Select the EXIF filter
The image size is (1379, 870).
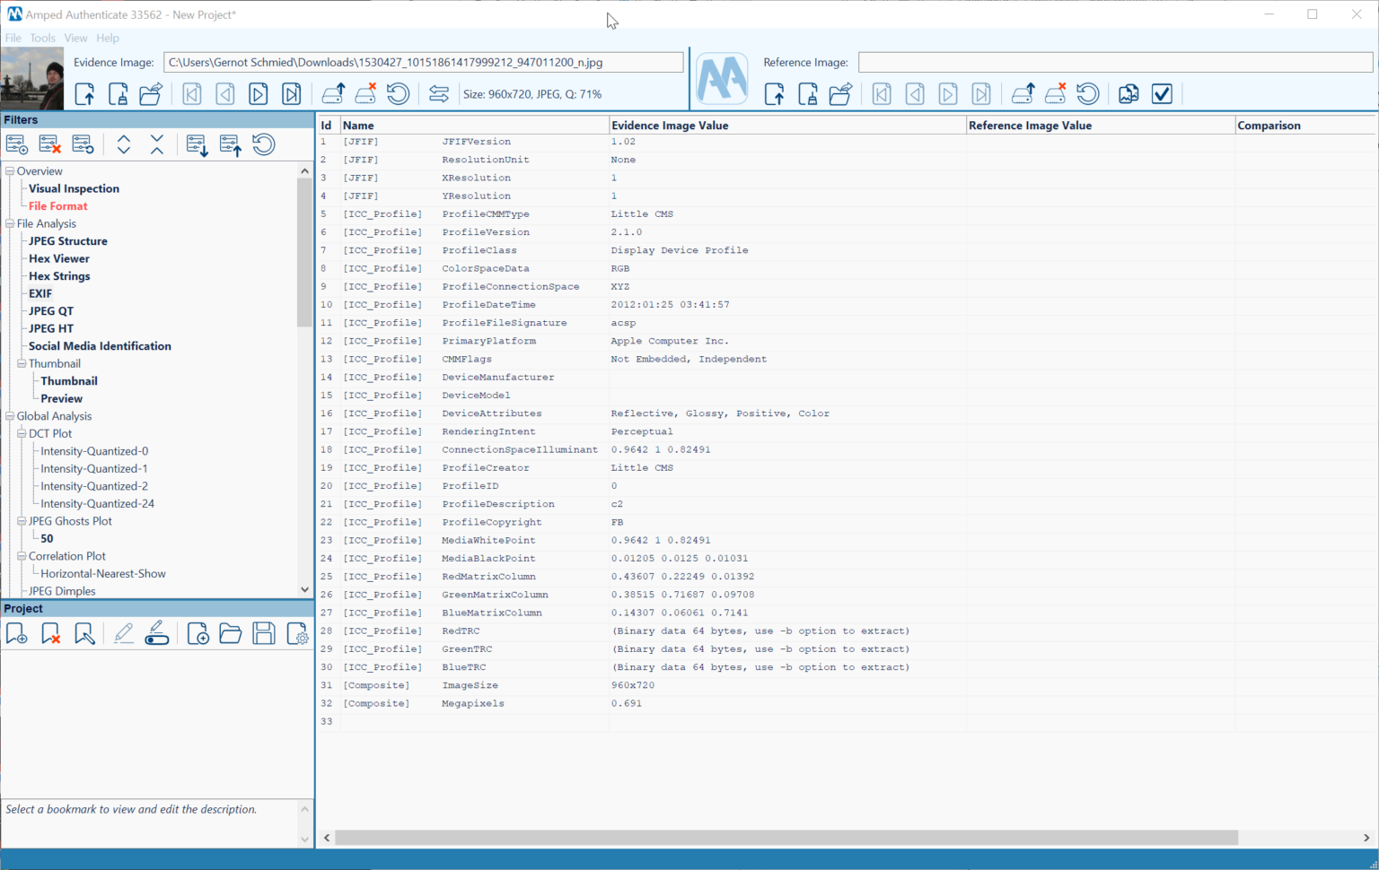click(40, 293)
